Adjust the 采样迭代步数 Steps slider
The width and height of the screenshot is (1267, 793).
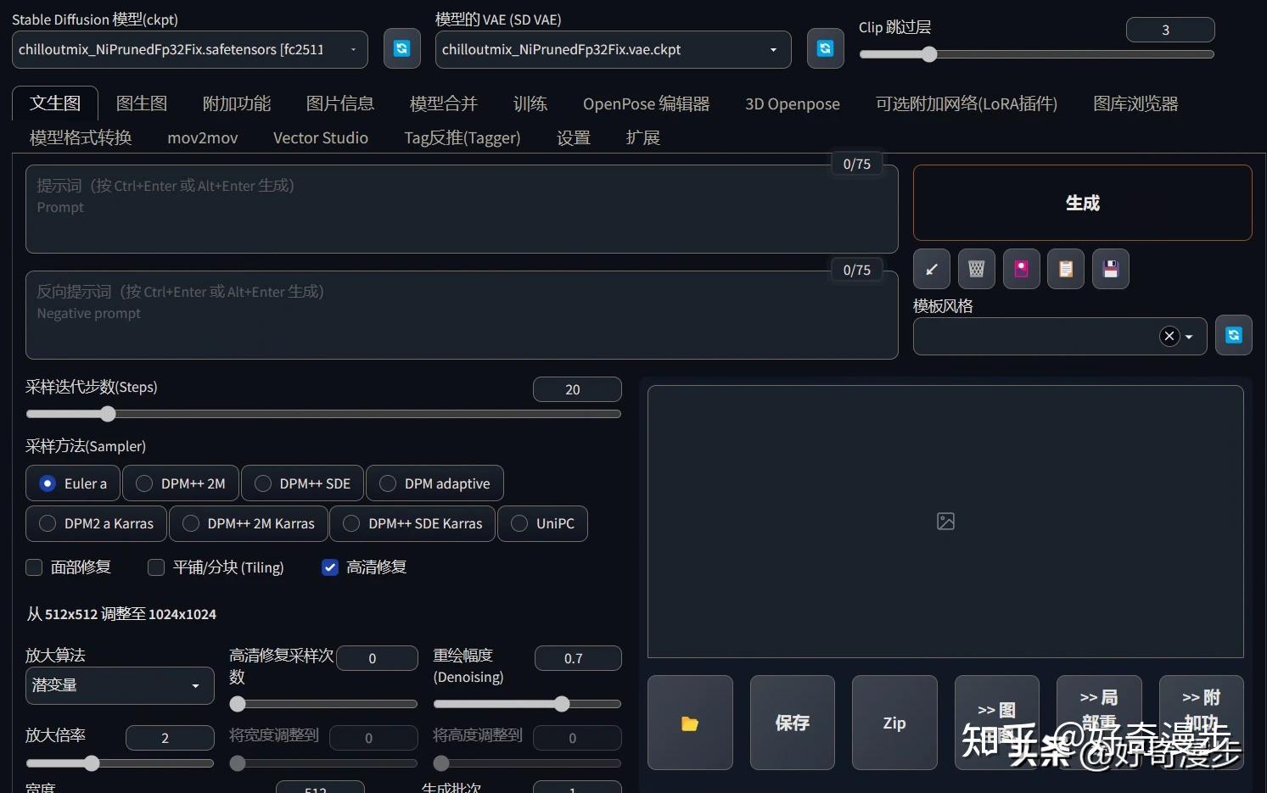pyautogui.click(x=323, y=414)
